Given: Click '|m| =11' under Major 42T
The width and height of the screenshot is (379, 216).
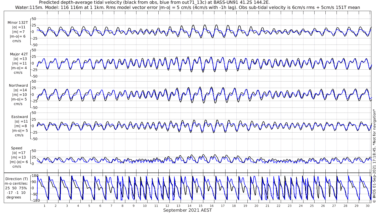Looking at the screenshot, I should coord(19,63).
